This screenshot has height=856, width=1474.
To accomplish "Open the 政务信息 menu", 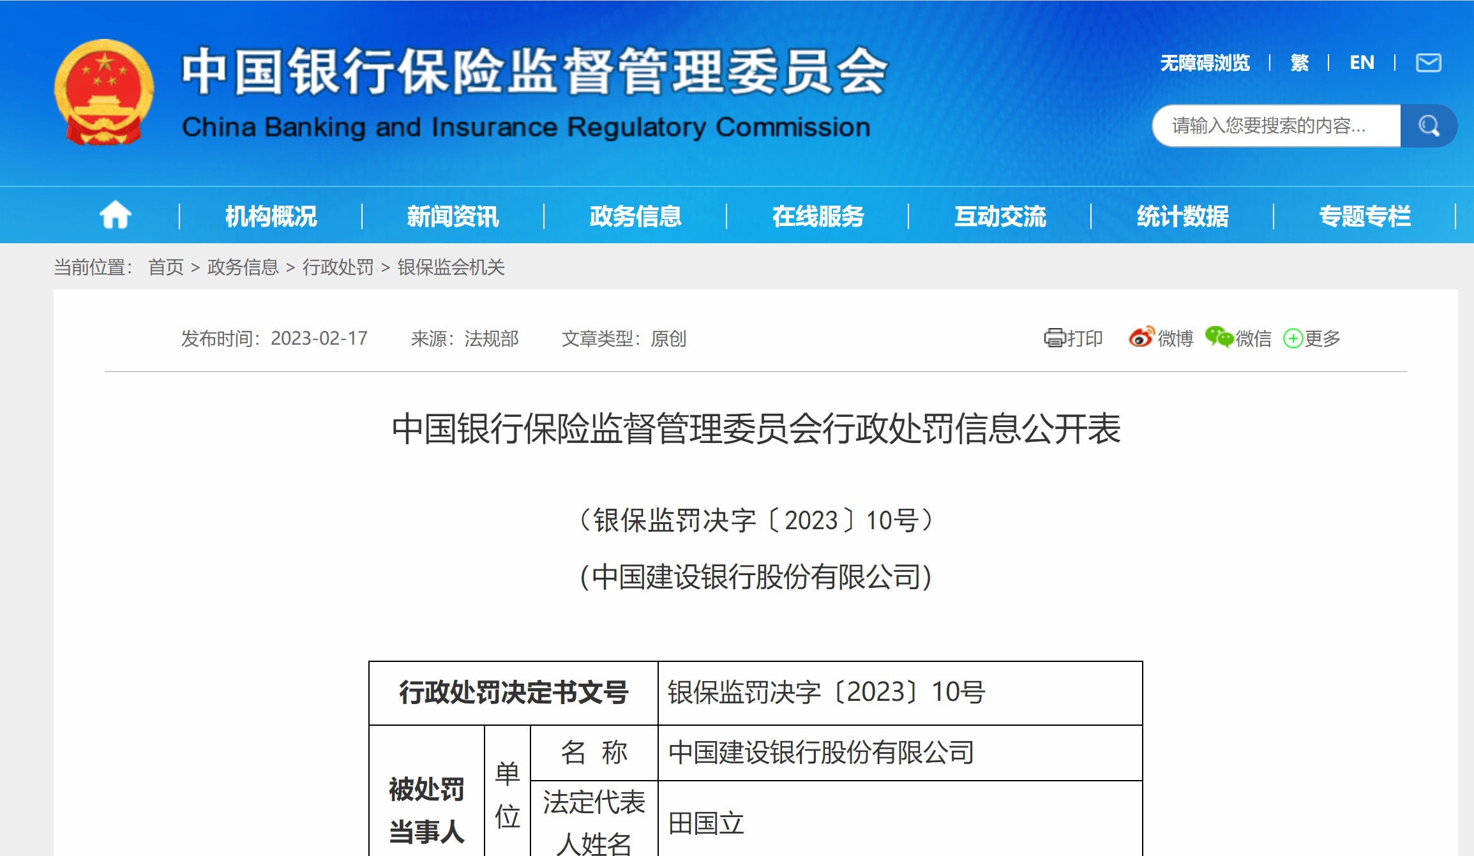I will point(635,216).
